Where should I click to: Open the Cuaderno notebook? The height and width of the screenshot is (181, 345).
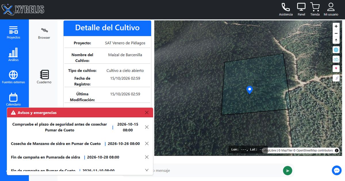click(x=44, y=77)
